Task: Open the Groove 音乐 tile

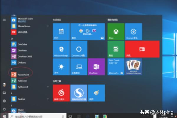Action: (x=134, y=32)
